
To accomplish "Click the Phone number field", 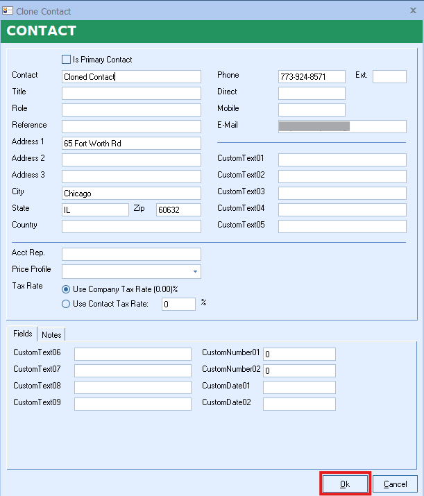I will point(312,77).
